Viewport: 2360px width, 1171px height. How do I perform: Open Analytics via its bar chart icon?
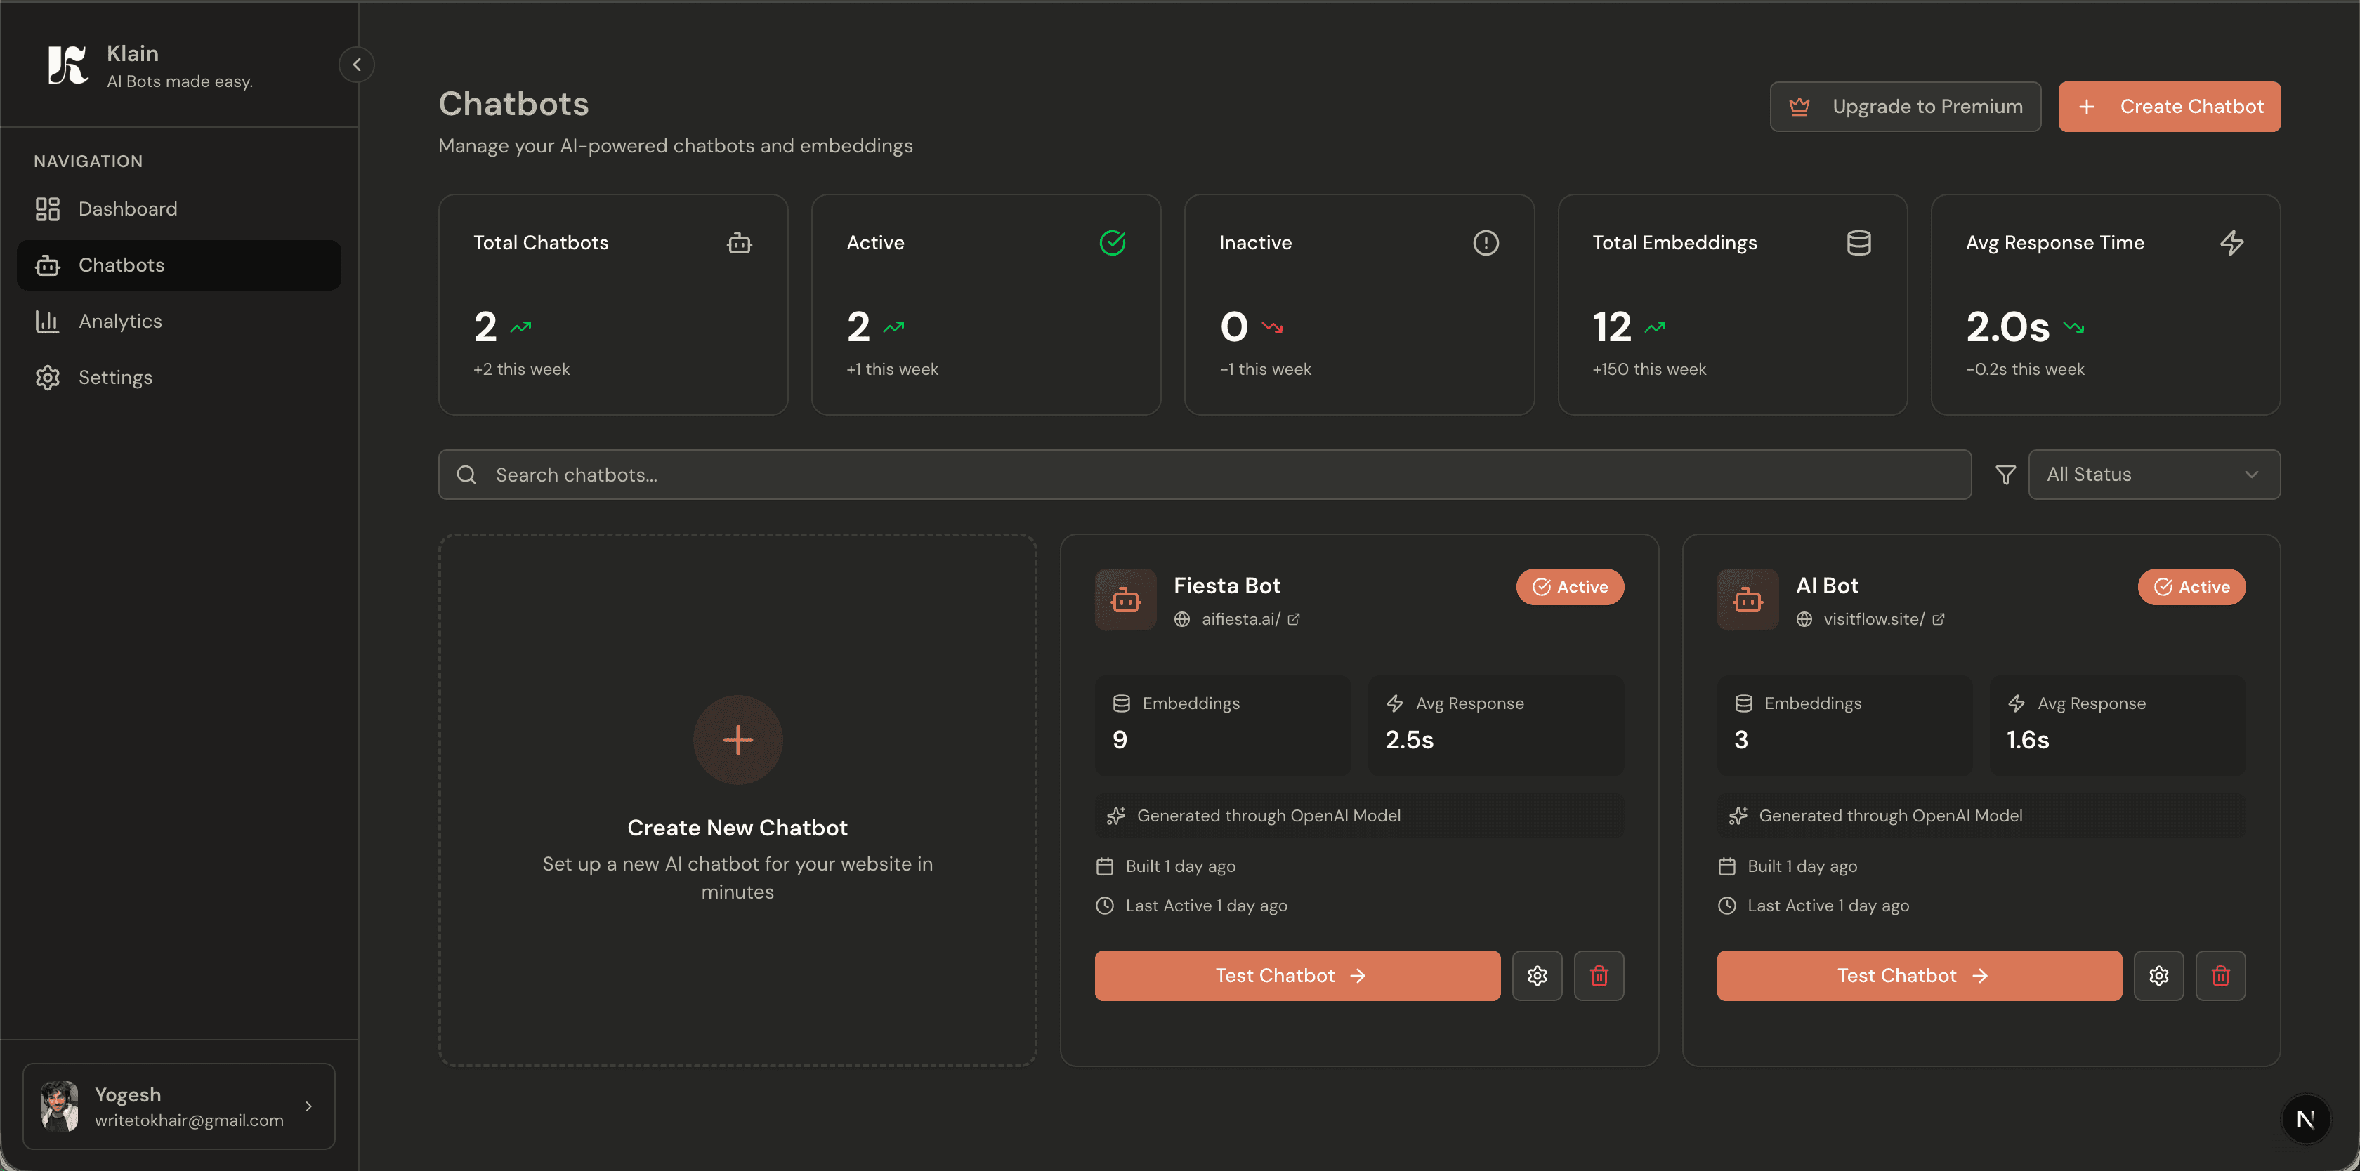pyautogui.click(x=48, y=322)
